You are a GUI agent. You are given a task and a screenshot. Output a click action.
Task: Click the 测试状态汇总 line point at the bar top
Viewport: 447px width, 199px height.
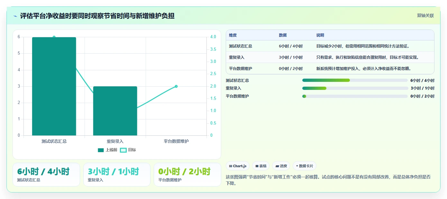54,37
